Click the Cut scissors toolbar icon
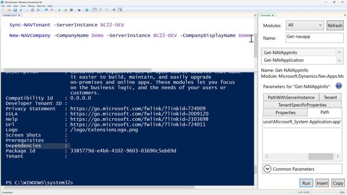Image resolution: width=347 pixels, height=195 pixels. click(21, 10)
